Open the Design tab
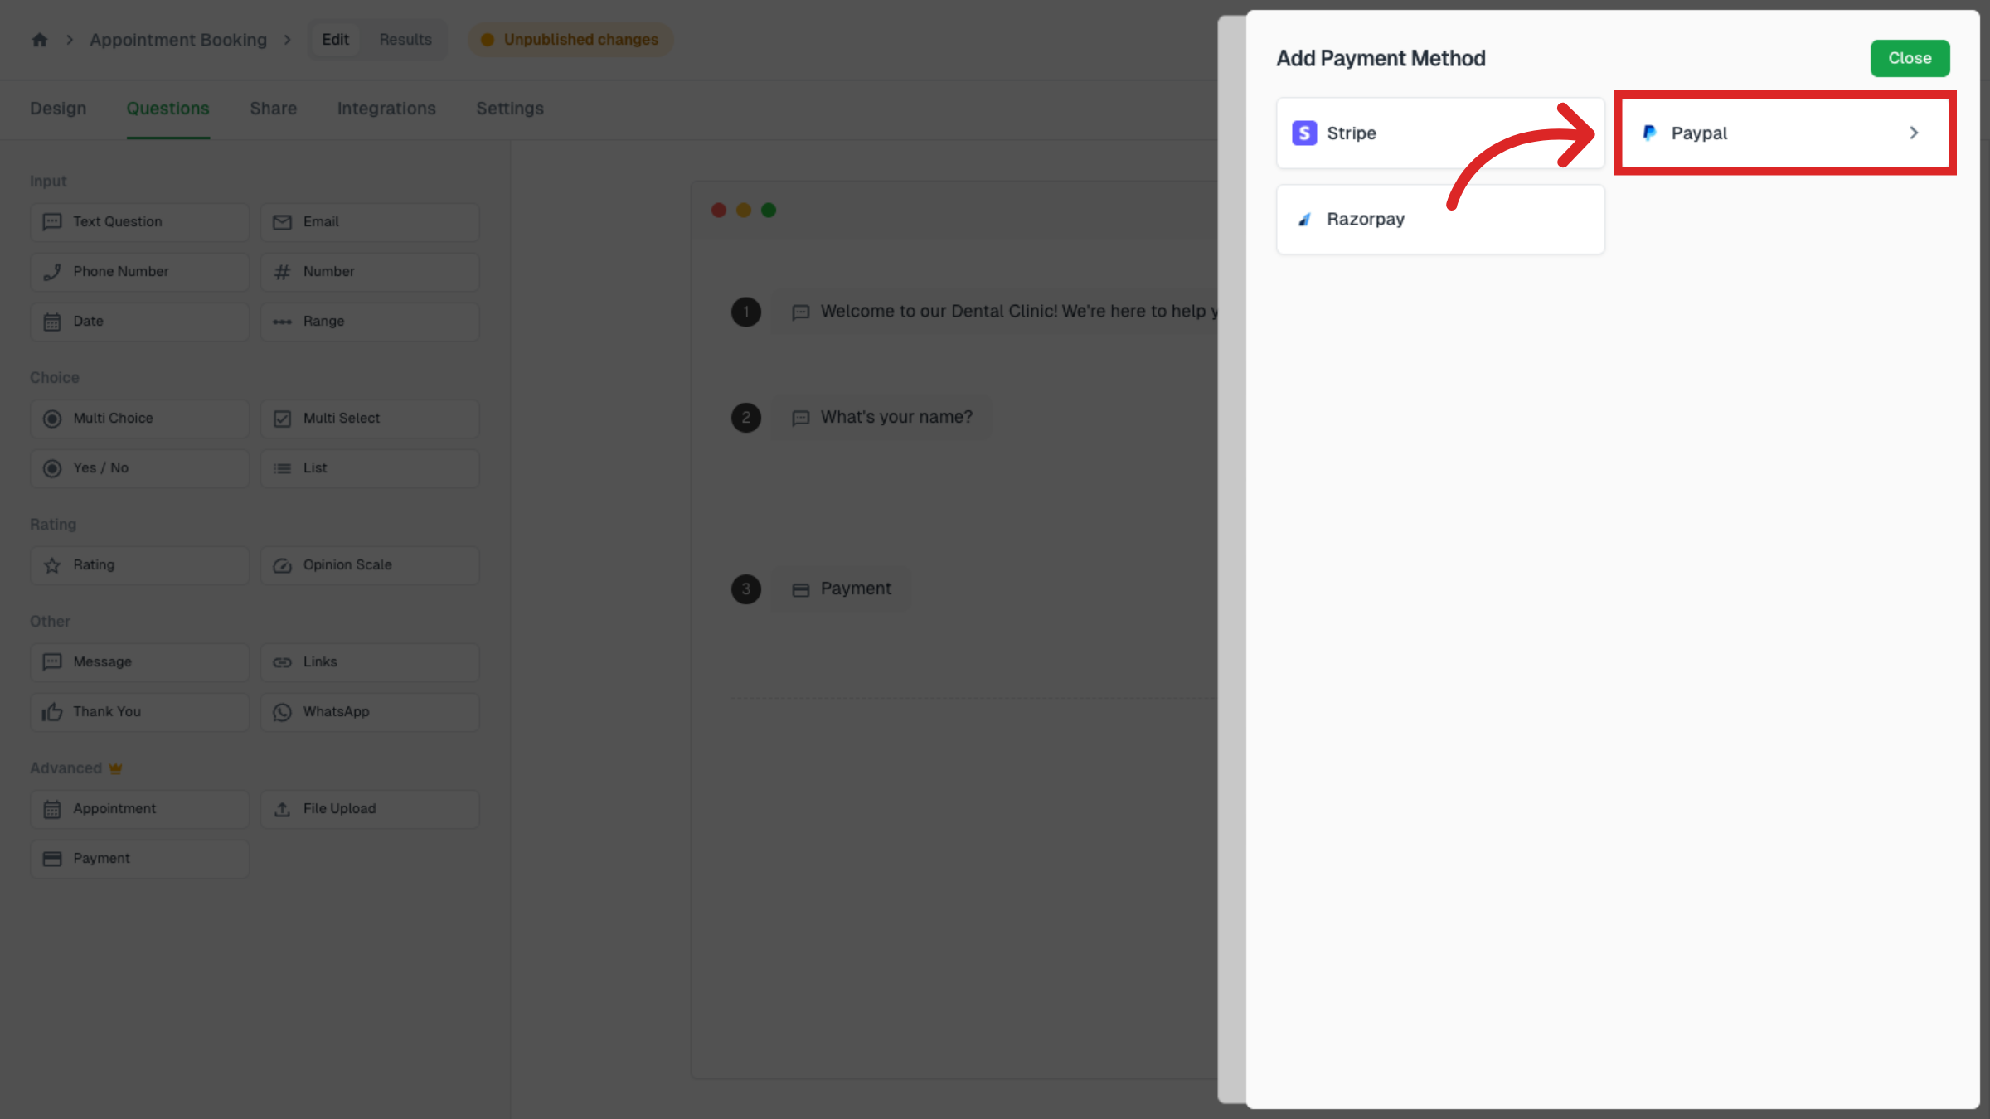The image size is (1990, 1119). pyautogui.click(x=58, y=109)
